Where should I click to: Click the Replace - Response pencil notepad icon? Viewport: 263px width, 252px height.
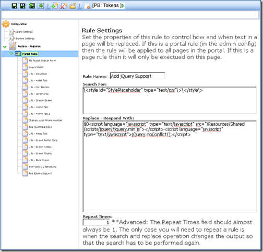13,46
